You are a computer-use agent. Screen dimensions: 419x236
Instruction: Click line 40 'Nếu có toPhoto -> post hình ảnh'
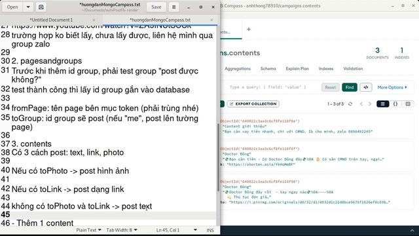point(70,171)
